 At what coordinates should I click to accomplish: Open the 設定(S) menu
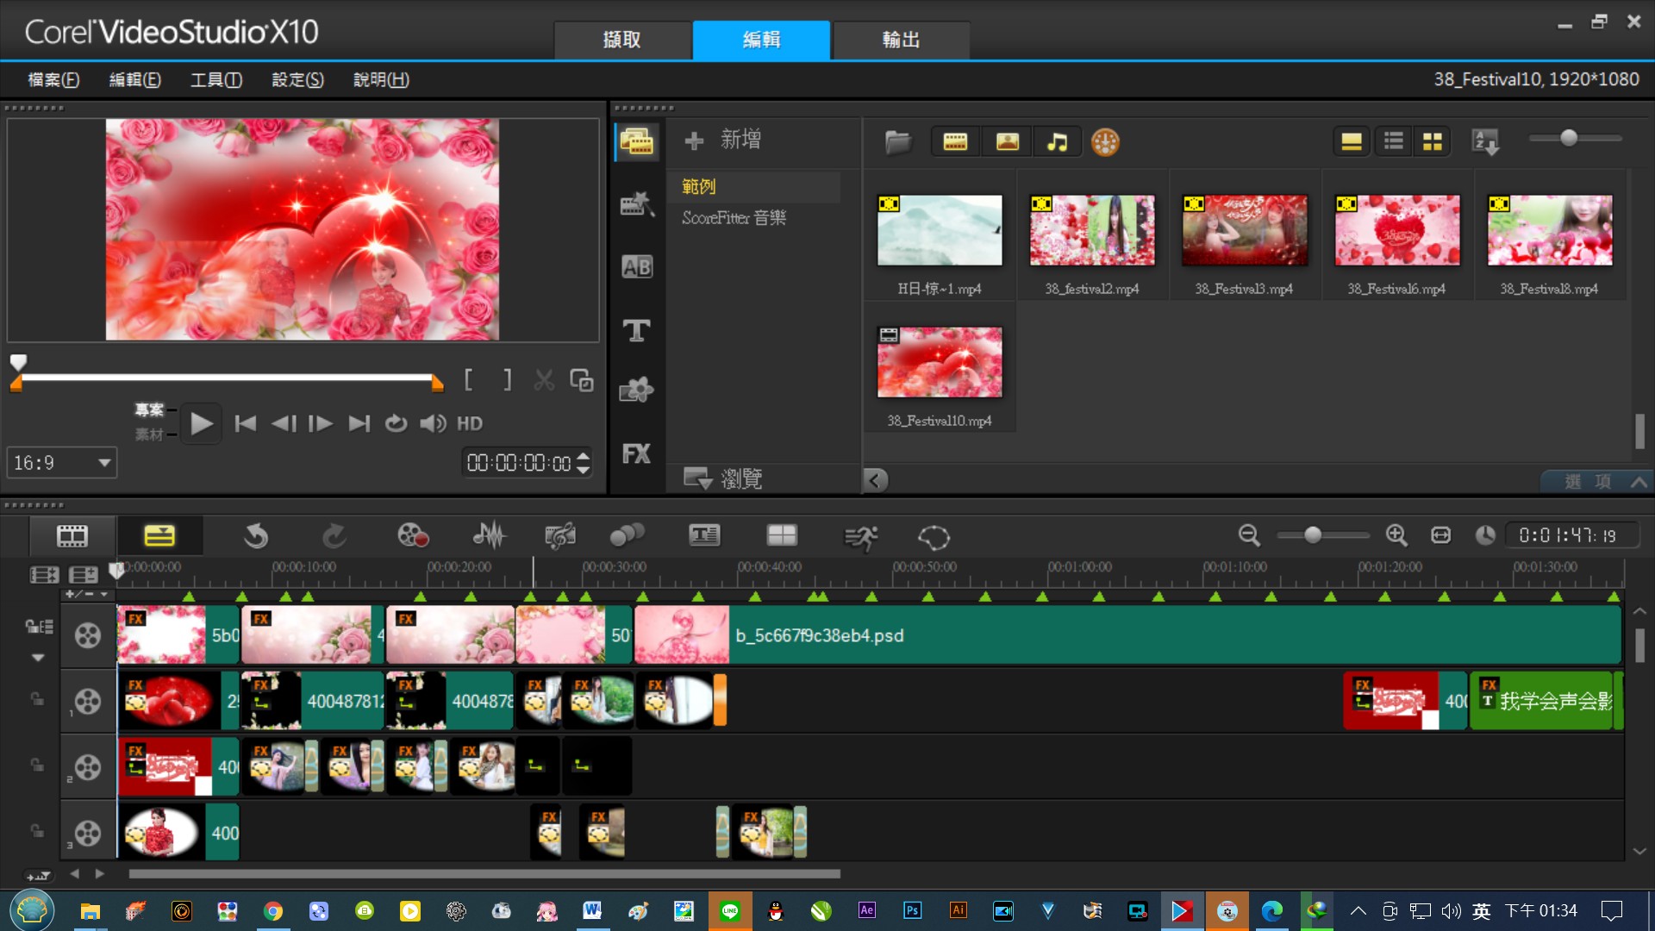click(x=298, y=79)
